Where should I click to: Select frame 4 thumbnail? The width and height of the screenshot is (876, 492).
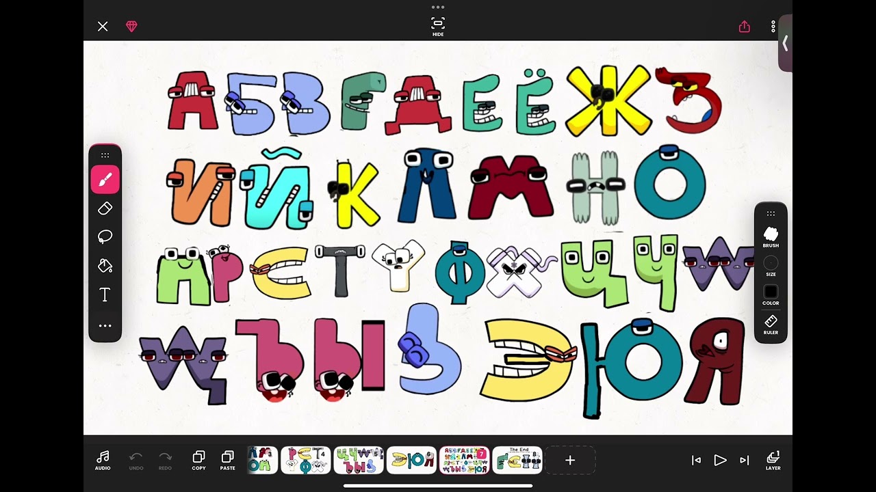(x=306, y=460)
